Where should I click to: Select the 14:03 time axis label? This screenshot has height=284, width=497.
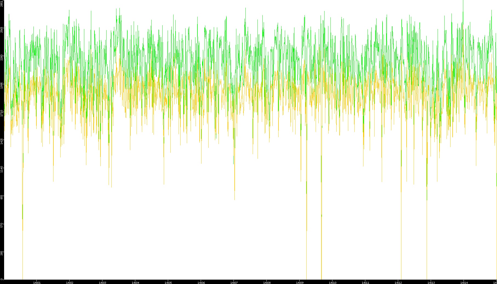pyautogui.click(x=102, y=283)
